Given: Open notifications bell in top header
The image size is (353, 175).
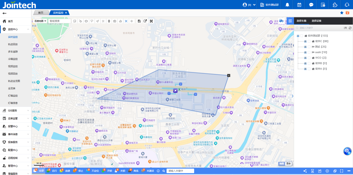Looking at the screenshot, I should tap(287, 5).
